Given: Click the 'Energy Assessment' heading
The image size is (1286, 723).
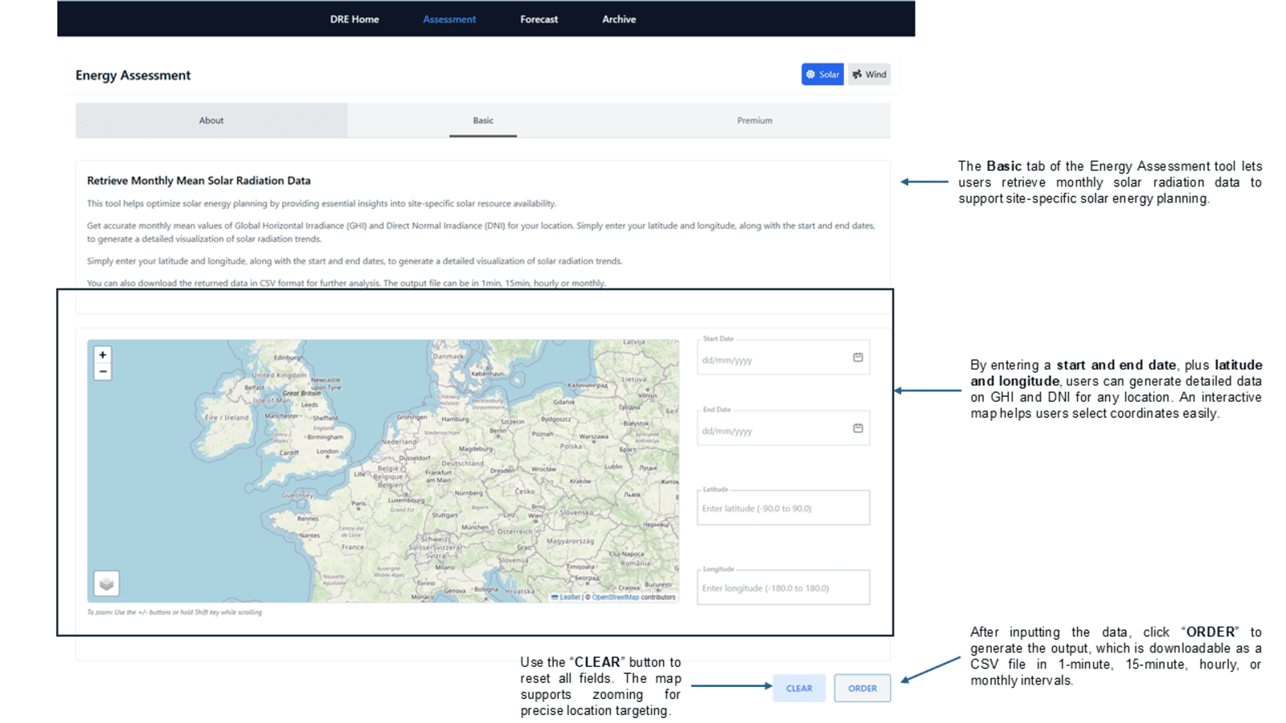Looking at the screenshot, I should [133, 75].
